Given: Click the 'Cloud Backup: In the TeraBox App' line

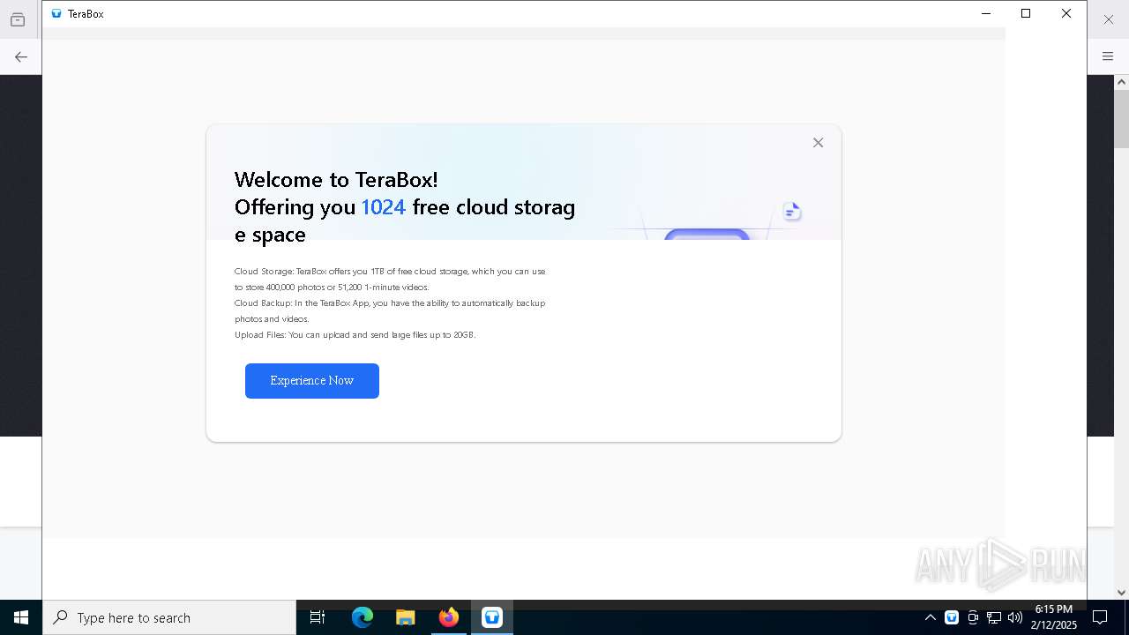Looking at the screenshot, I should [390, 303].
